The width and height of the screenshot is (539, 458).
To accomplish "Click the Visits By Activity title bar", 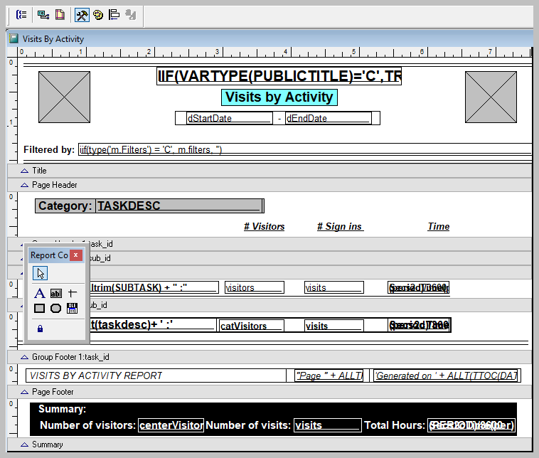I will coord(269,38).
